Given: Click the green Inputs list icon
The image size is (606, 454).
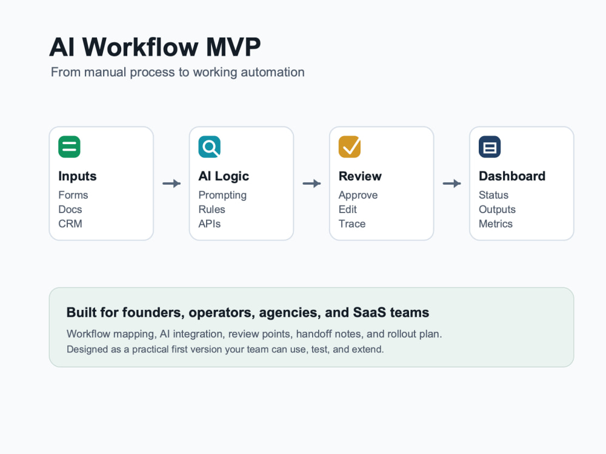Looking at the screenshot, I should (69, 146).
